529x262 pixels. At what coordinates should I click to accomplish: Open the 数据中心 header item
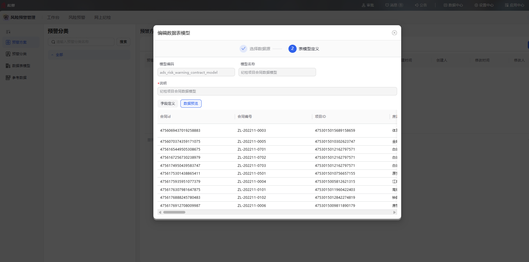[x=453, y=5]
